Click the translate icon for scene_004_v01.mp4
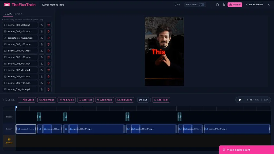The height and width of the screenshot is (154, 274). pyautogui.click(x=41, y=51)
